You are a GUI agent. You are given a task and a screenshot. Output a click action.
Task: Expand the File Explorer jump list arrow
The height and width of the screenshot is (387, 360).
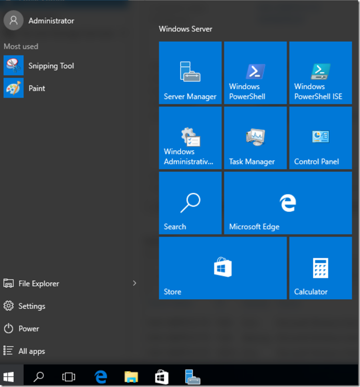pyautogui.click(x=135, y=283)
